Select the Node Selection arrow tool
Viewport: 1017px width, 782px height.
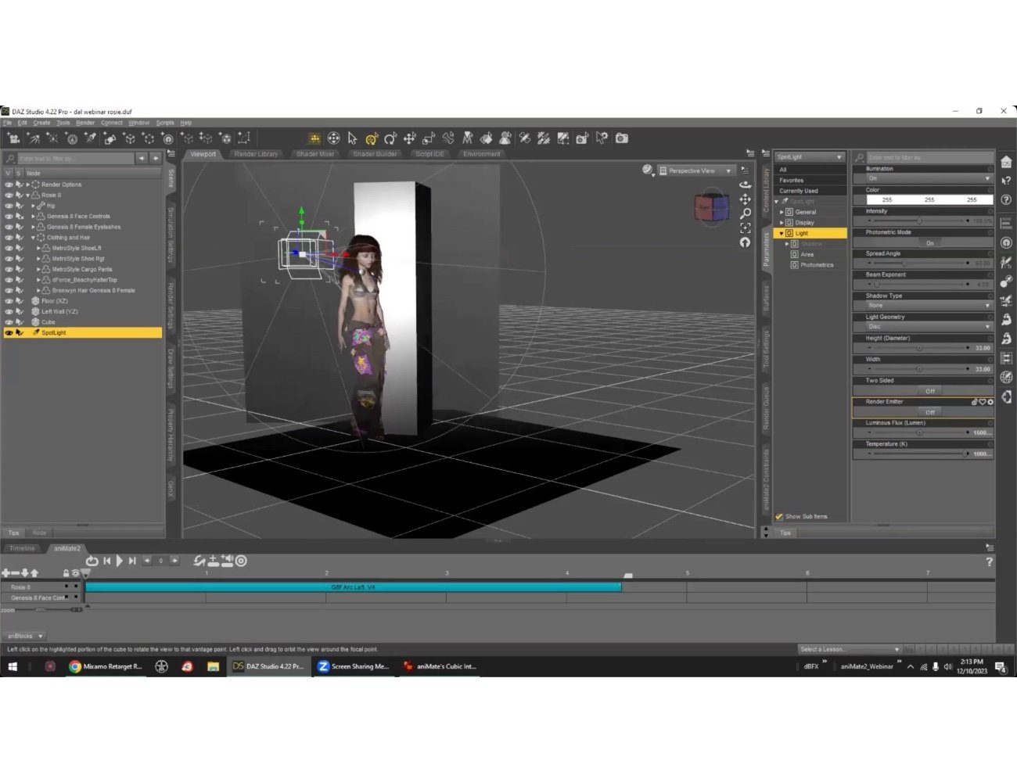352,138
